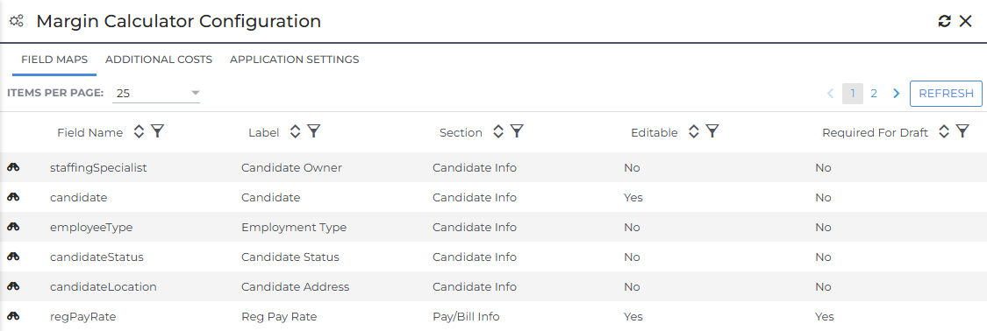The height and width of the screenshot is (331, 987).
Task: Switch to the Additional Costs tab
Action: pos(159,60)
